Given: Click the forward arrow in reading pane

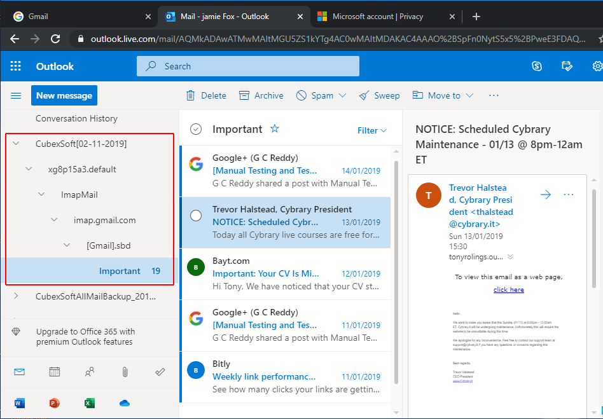Looking at the screenshot, I should pos(545,195).
